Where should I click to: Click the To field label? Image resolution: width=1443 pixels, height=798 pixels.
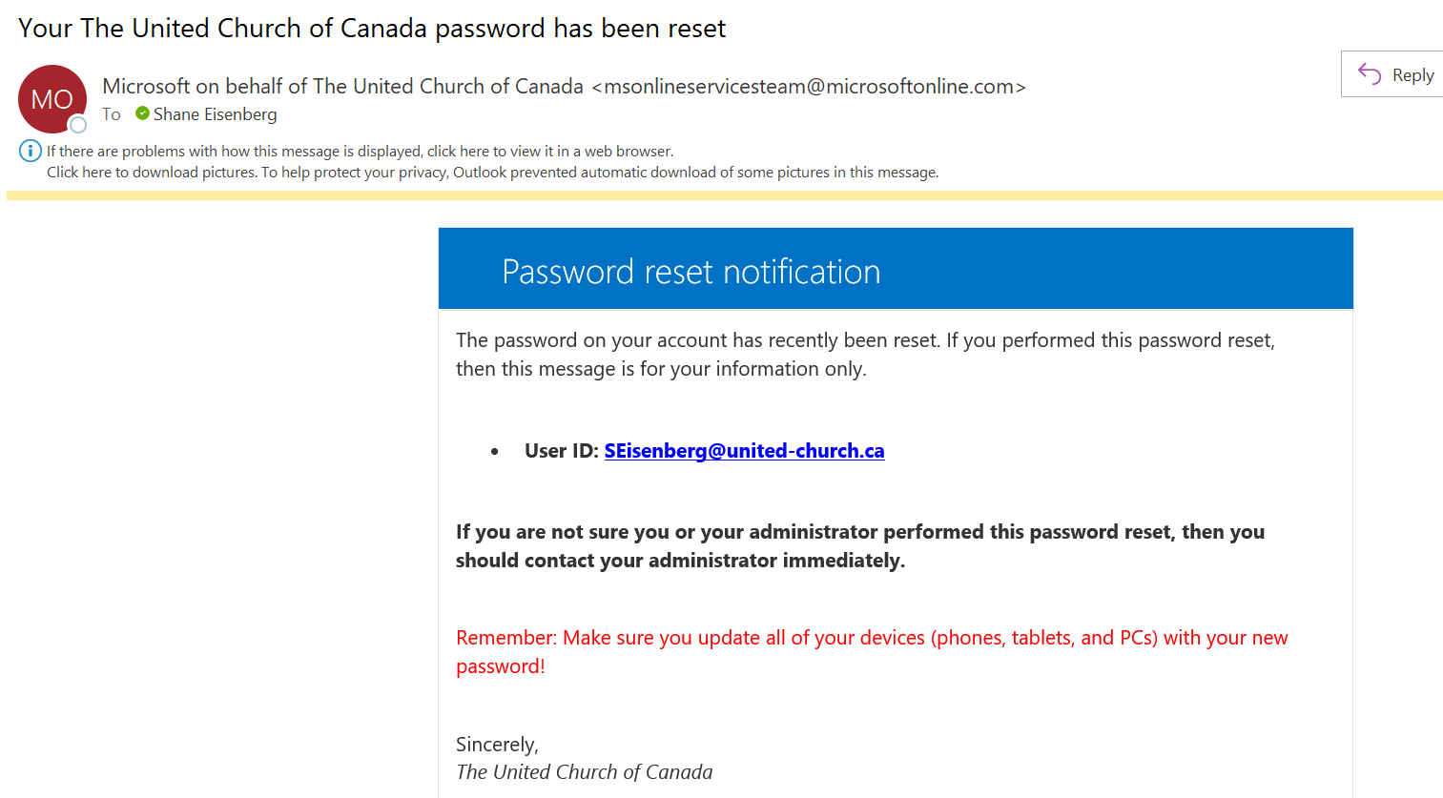112,114
